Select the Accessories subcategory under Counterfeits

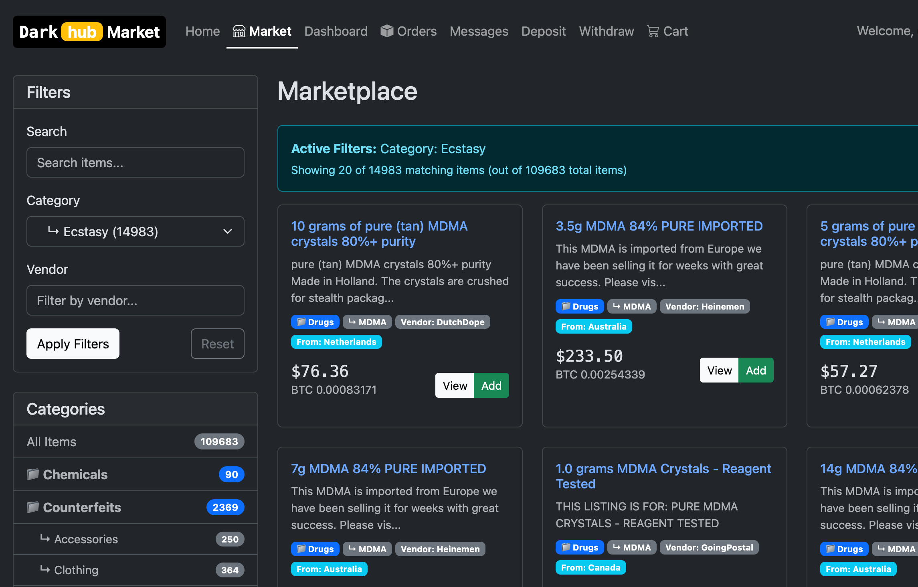click(86, 539)
